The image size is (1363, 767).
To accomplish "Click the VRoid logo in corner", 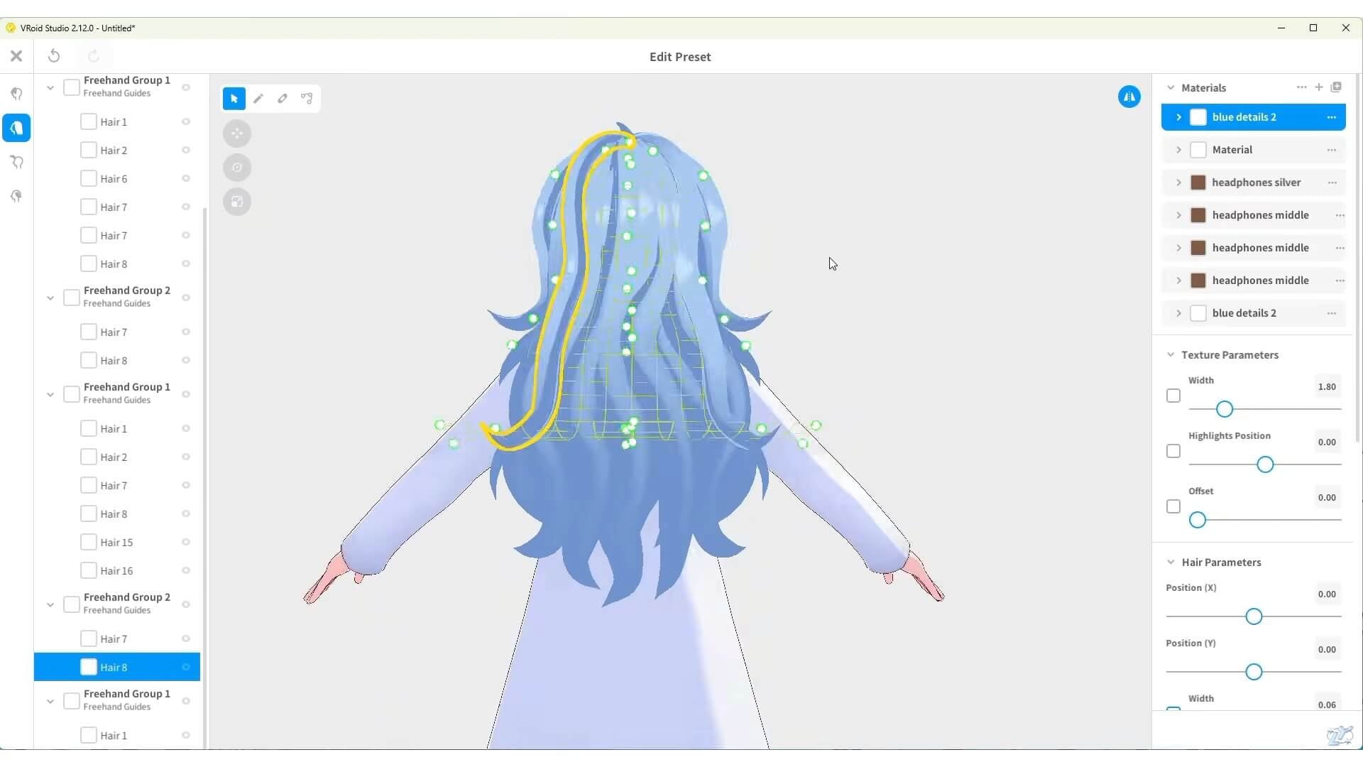I will [x=1340, y=735].
